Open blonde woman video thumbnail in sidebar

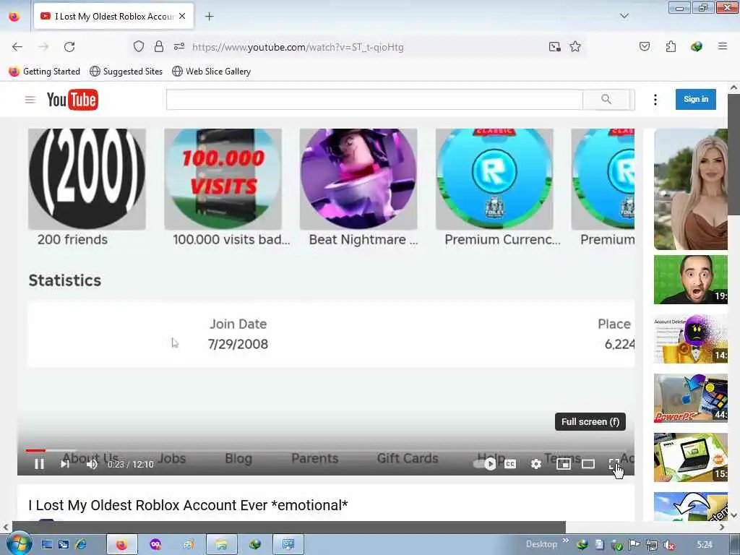point(690,189)
